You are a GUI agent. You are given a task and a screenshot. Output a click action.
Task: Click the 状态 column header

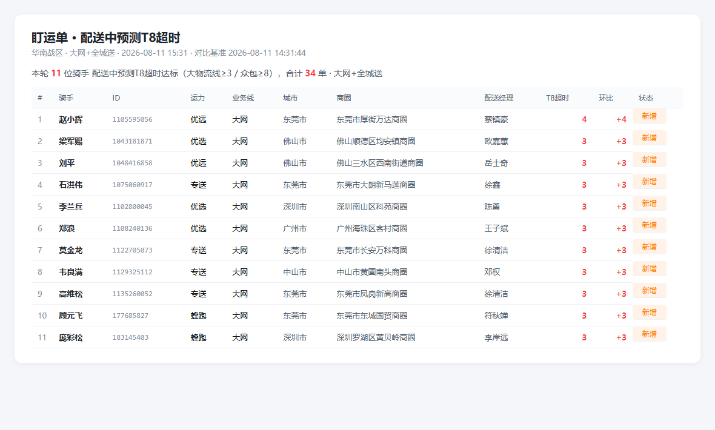[646, 98]
